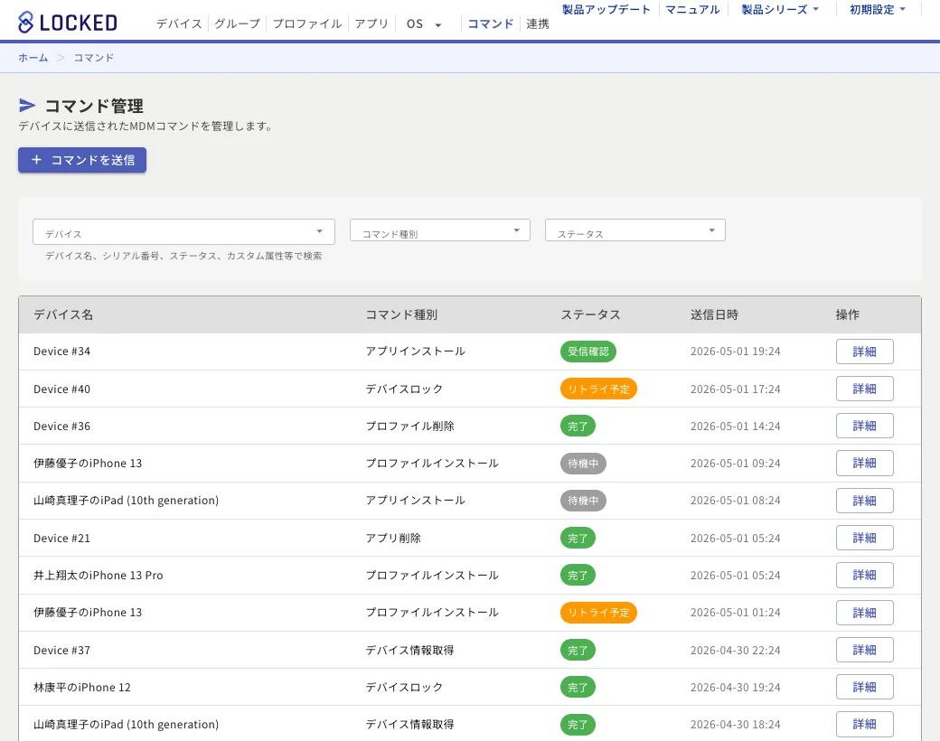
Task: Click timestamp 2026-04-30 22:24
Action: coord(736,651)
